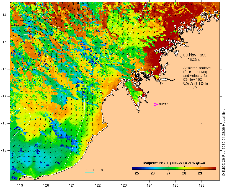
Task: Click the longitude axis label 120
Action: coord(46,185)
